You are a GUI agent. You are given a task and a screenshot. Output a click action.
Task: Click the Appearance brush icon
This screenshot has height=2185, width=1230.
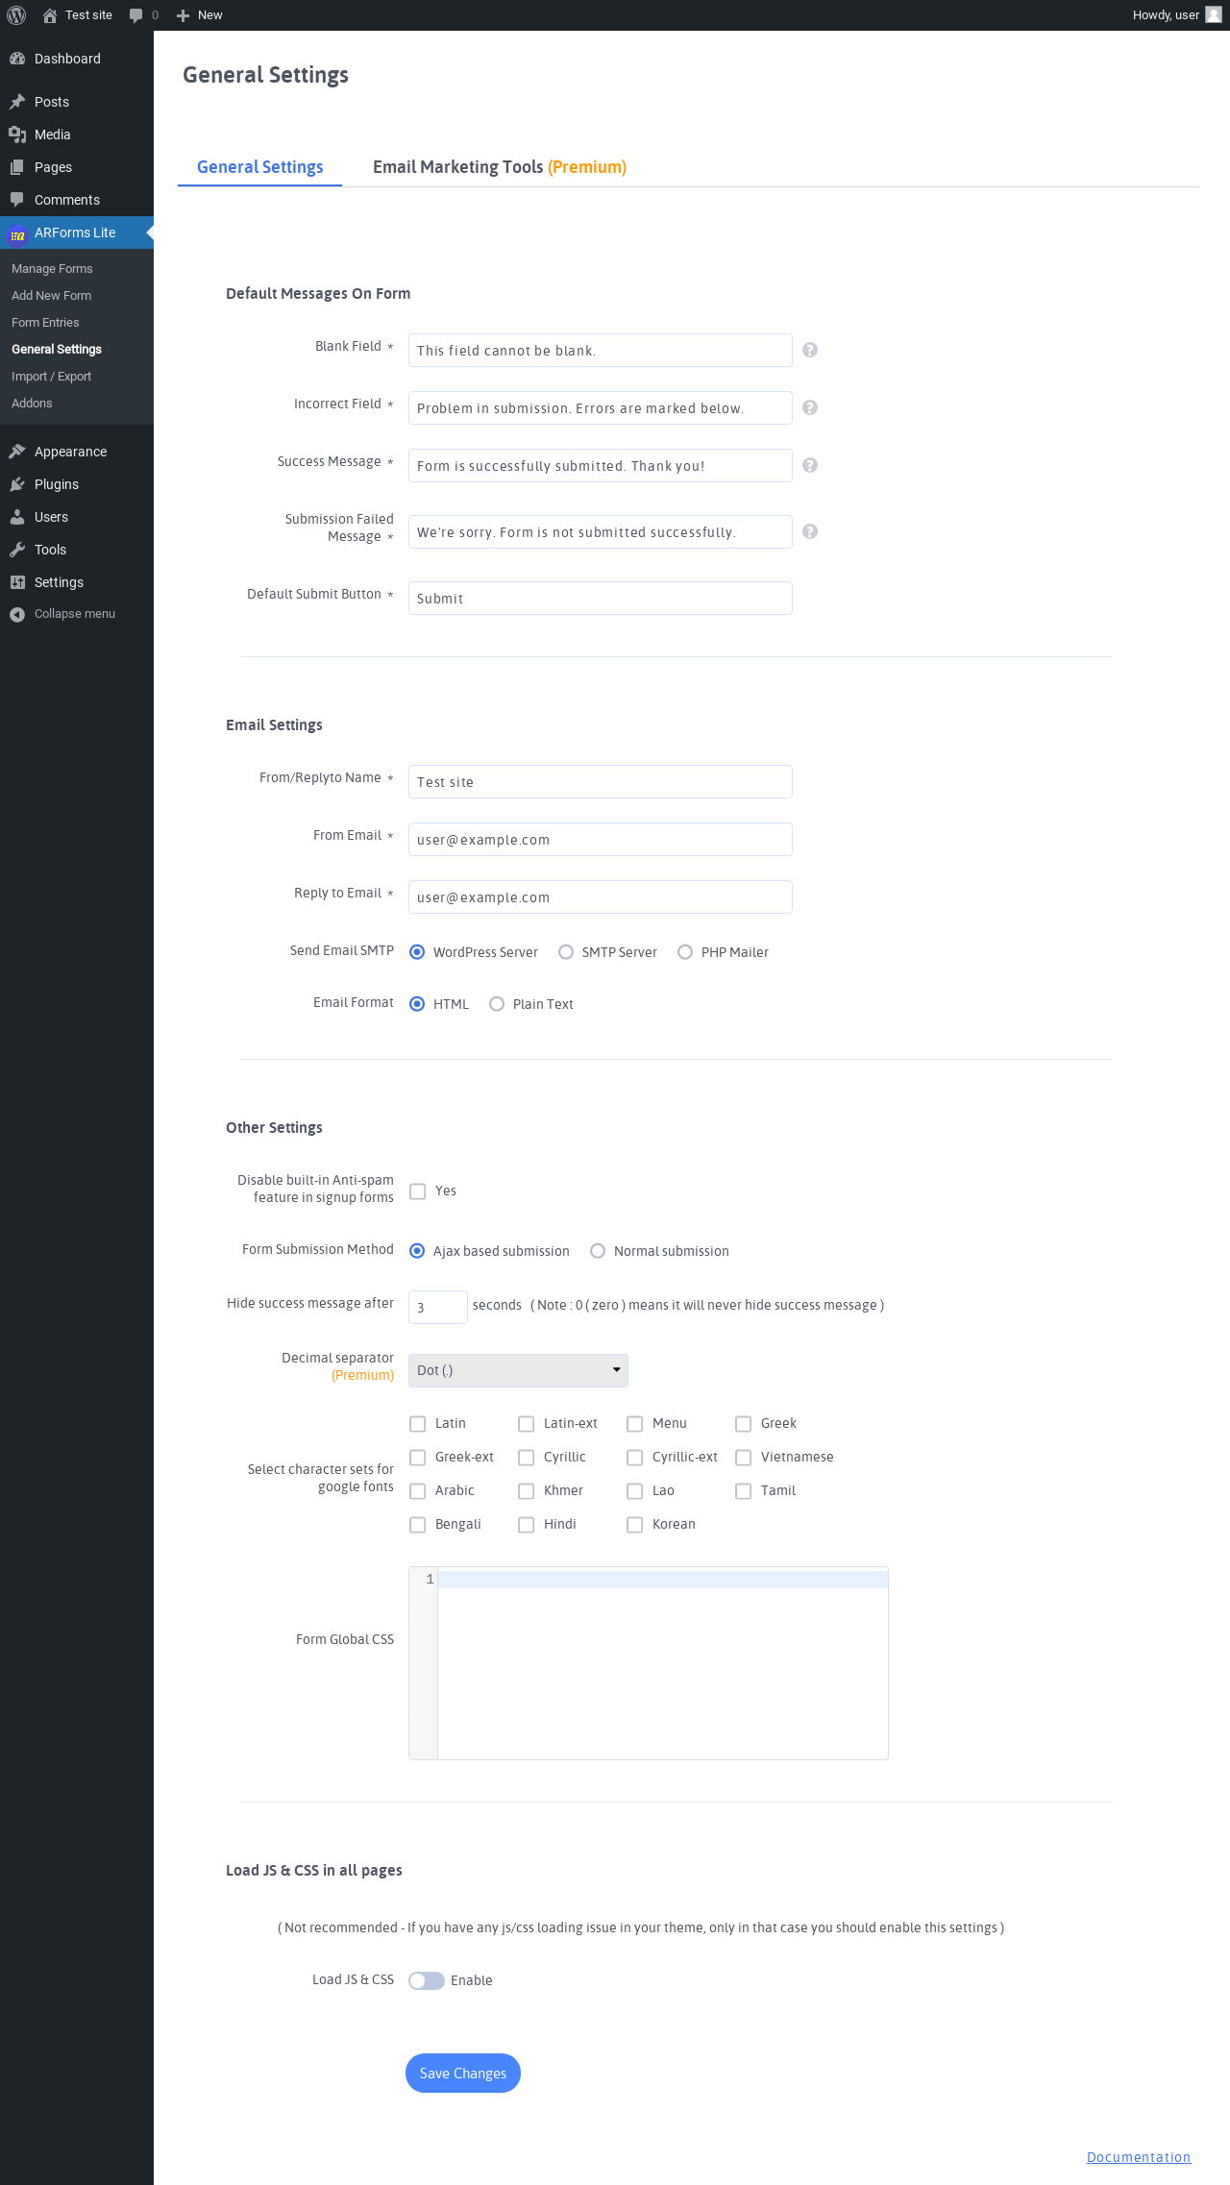click(17, 452)
